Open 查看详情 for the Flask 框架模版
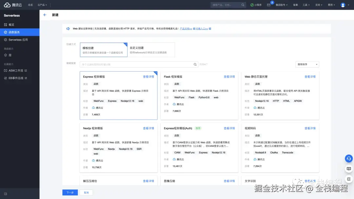The height and width of the screenshot is (199, 354). point(229,76)
